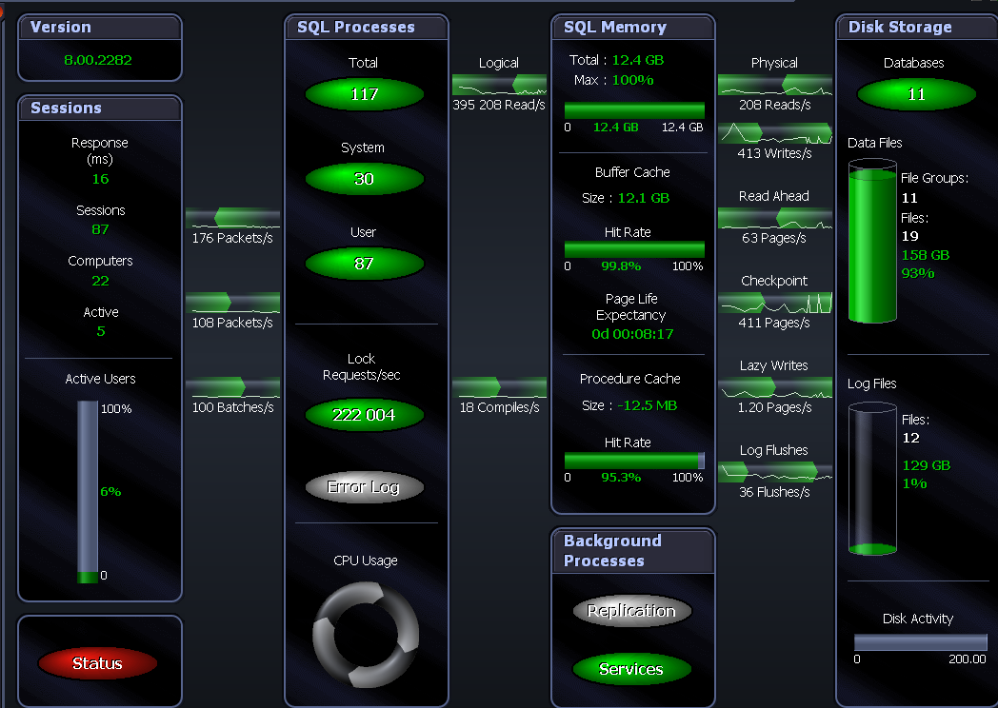Click the 100 Batches/s flow graph
998x708 pixels.
coord(233,386)
